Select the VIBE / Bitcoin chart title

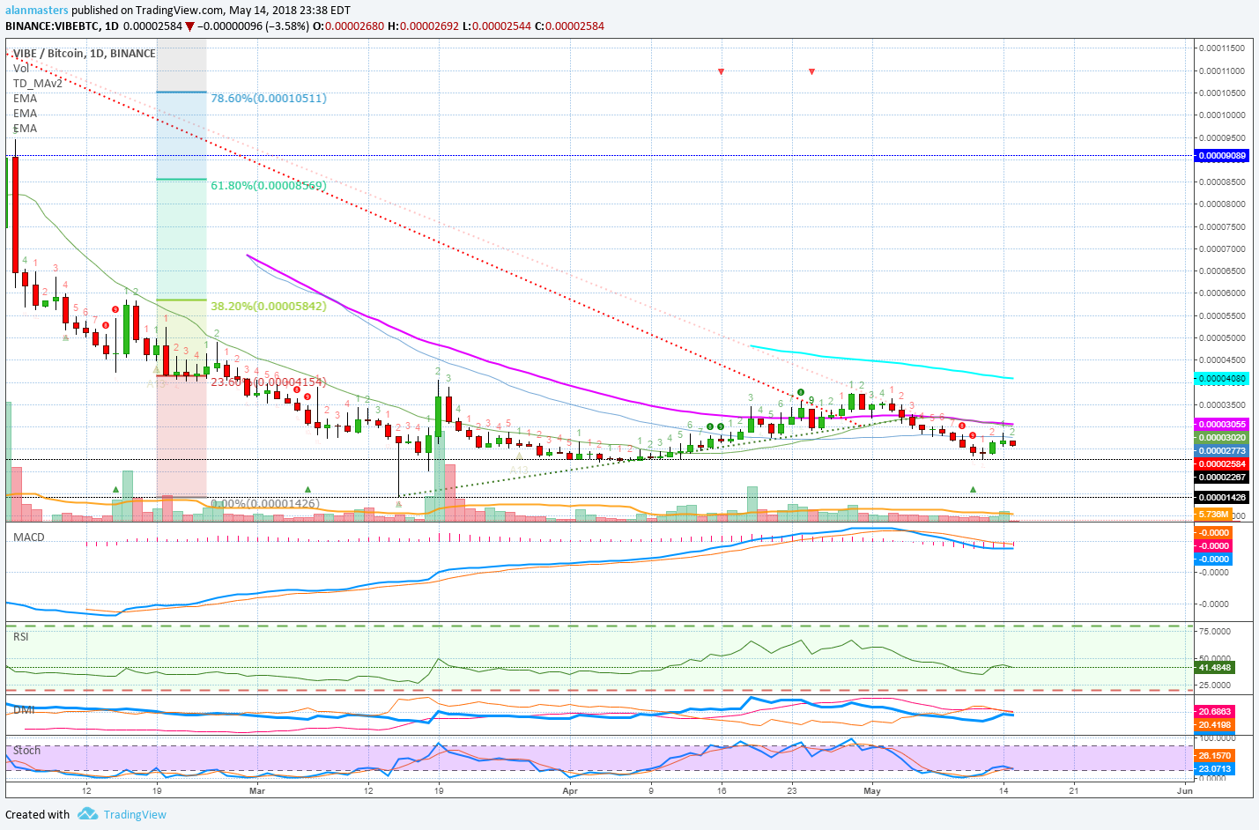click(85, 54)
